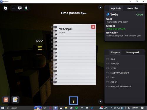Close the notebook with red X
147x110 pixels.
tap(93, 27)
